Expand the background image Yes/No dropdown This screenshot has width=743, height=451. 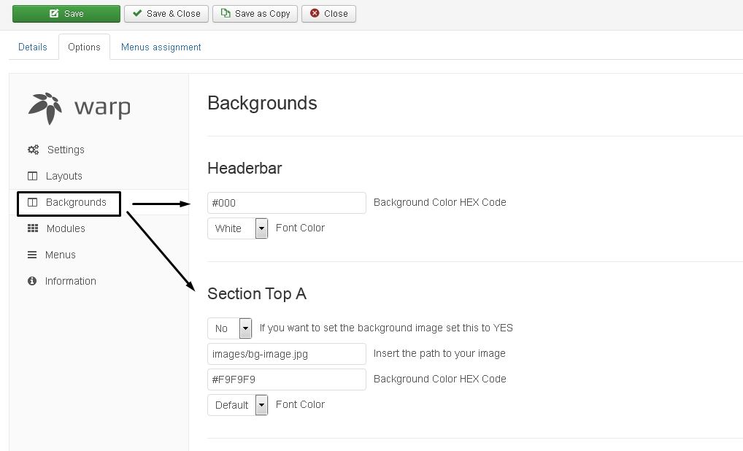(230, 328)
